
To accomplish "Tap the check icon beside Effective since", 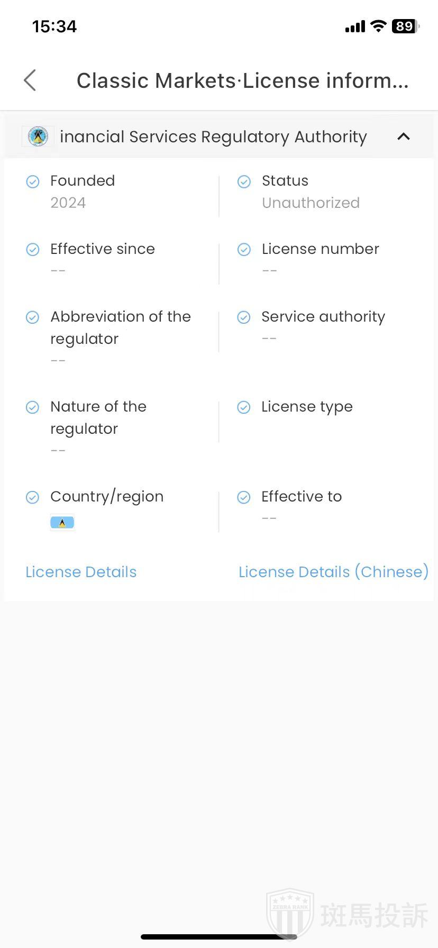I will pos(33,249).
